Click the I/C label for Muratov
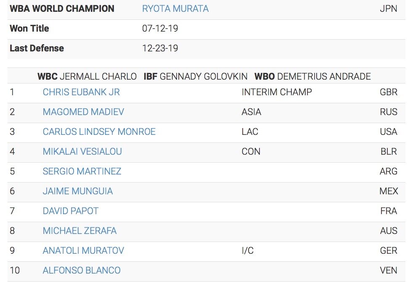This screenshot has height=282, width=410. [x=248, y=250]
